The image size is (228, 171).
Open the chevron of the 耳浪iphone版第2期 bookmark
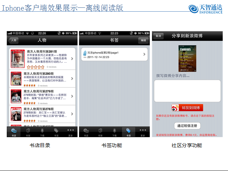pyautogui.click(x=144, y=54)
